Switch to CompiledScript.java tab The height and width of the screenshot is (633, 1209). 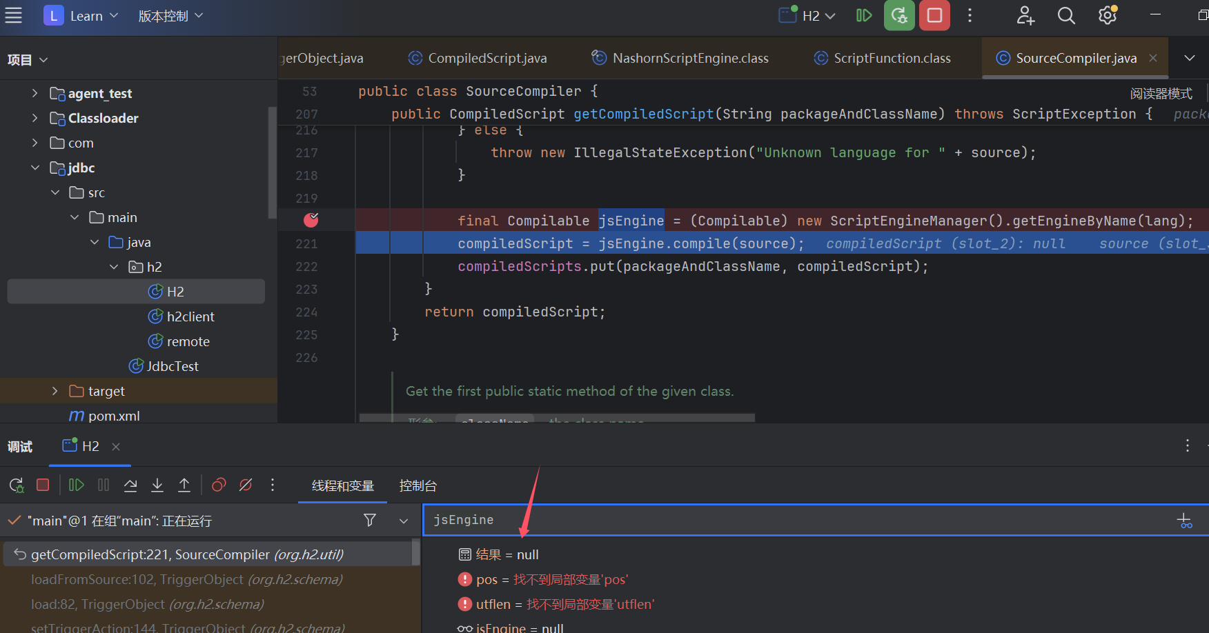tap(478, 58)
